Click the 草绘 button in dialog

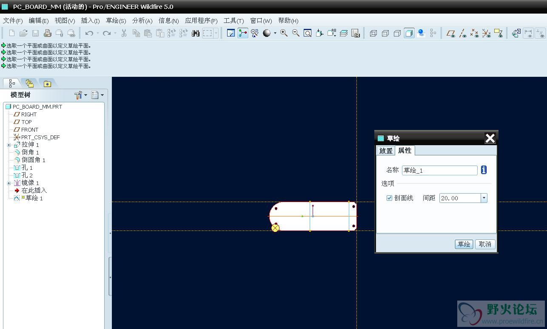[464, 244]
